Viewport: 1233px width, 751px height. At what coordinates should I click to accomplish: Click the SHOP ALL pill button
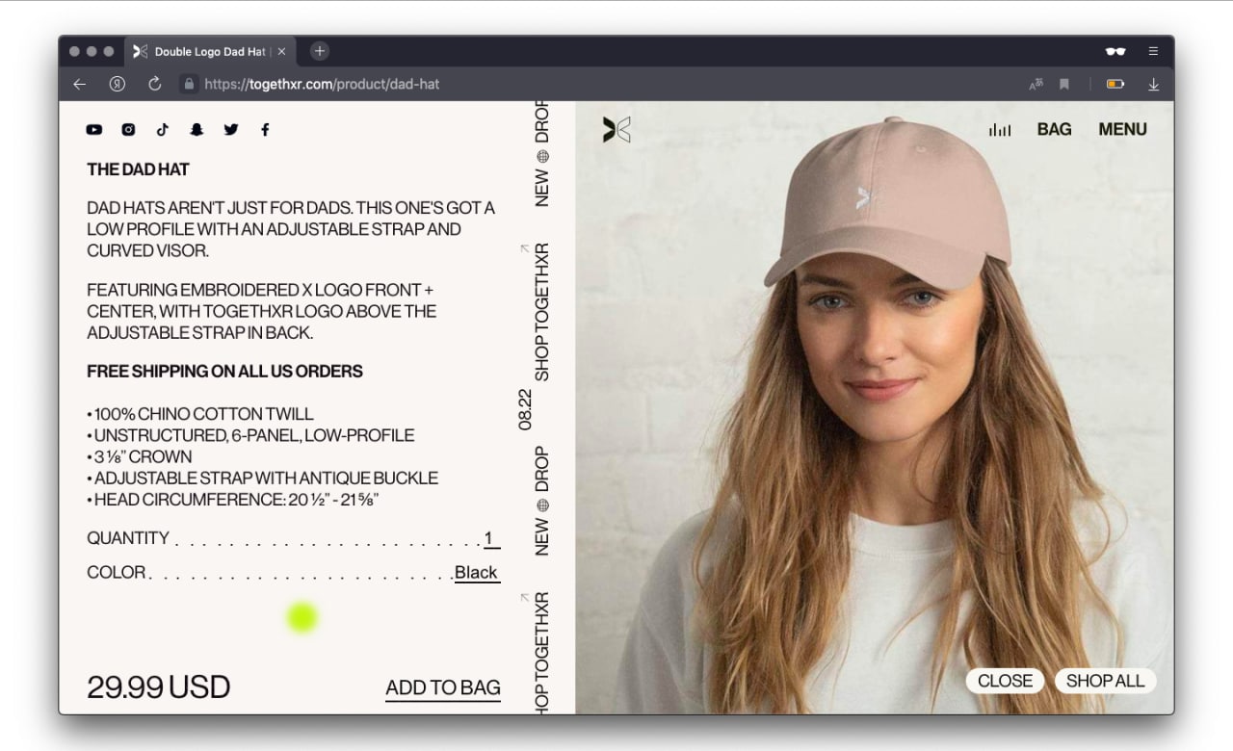click(1105, 681)
